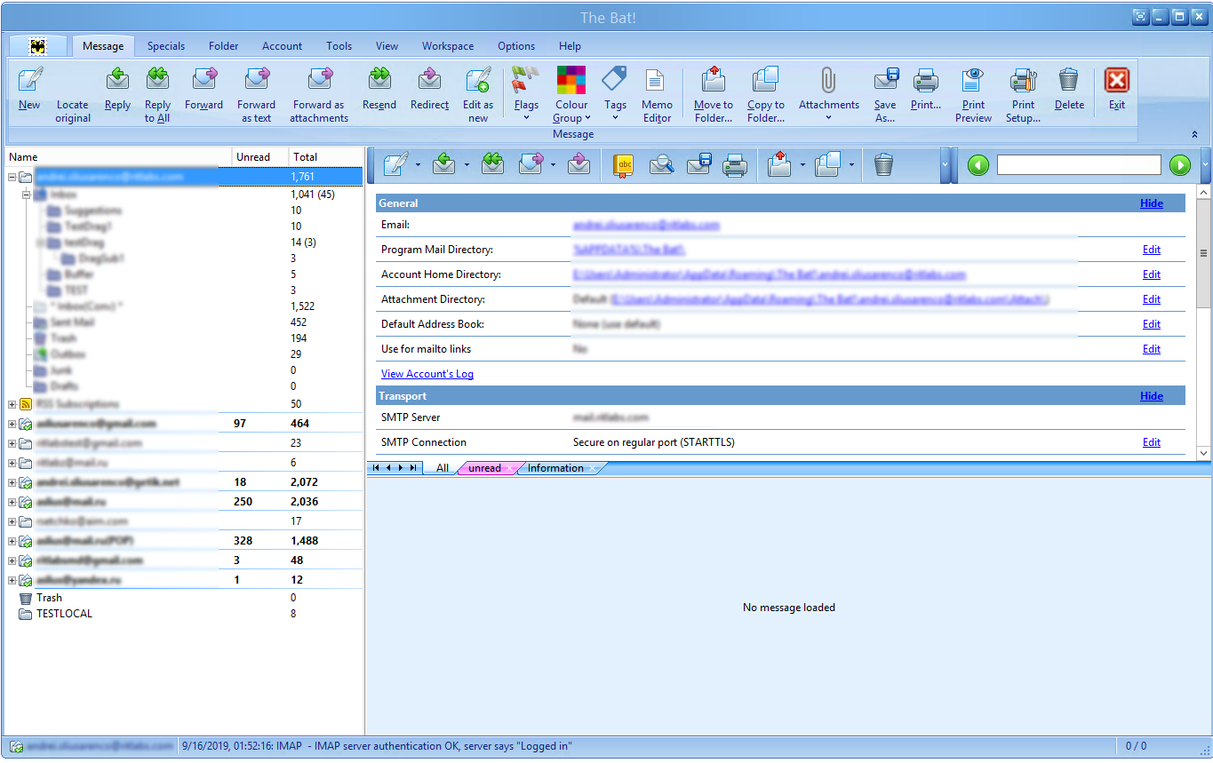
Task: Select the All tab
Action: click(442, 468)
